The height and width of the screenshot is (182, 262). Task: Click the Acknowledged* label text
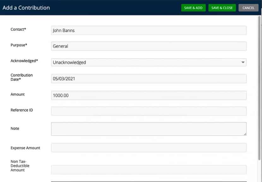(x=24, y=61)
